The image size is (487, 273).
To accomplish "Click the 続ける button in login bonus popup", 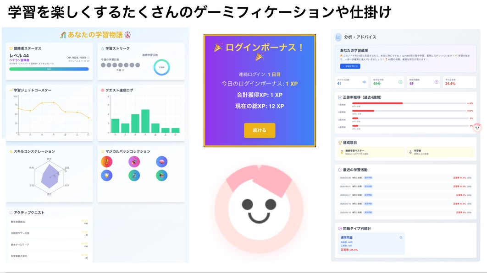I will pyautogui.click(x=260, y=130).
